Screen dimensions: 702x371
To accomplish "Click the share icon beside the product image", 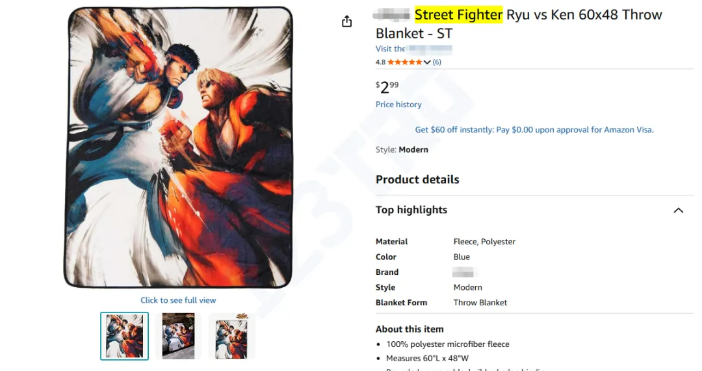I will tap(346, 21).
